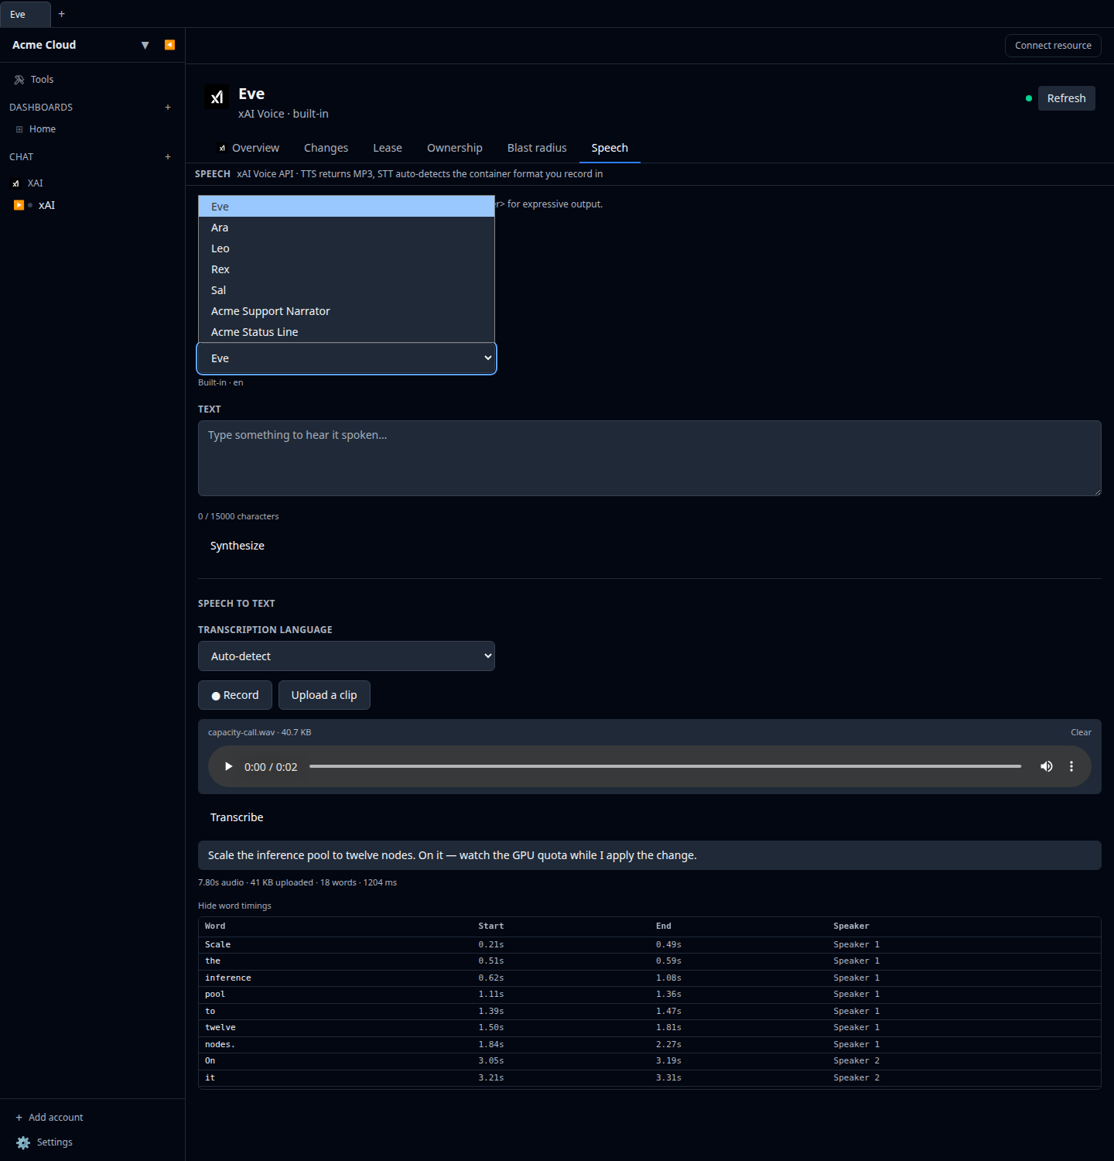Switch to the Blast radius tab
The width and height of the screenshot is (1114, 1161).
[537, 148]
